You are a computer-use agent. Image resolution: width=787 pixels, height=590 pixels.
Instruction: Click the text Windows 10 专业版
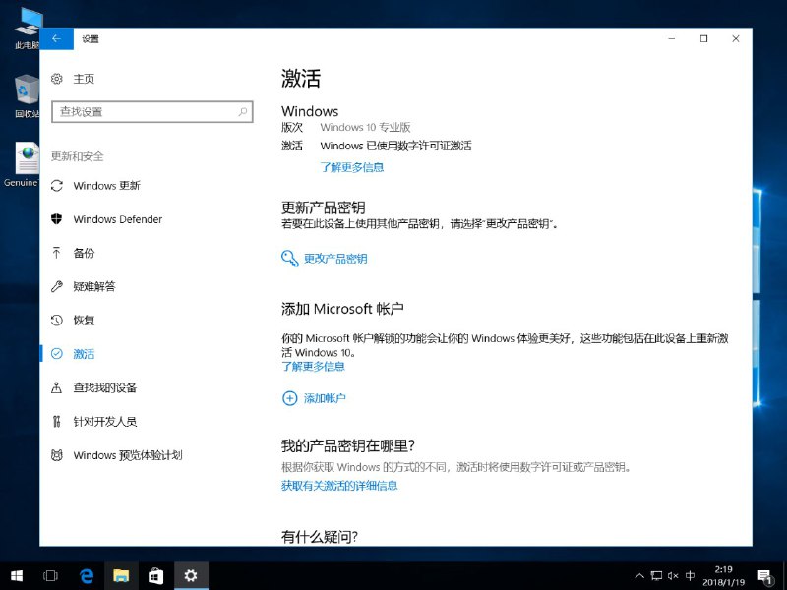(365, 128)
